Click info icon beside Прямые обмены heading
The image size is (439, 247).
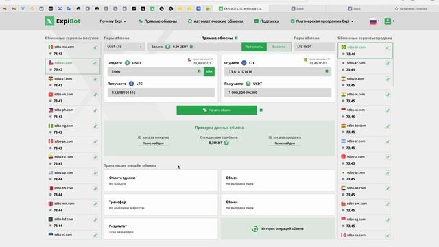point(236,38)
